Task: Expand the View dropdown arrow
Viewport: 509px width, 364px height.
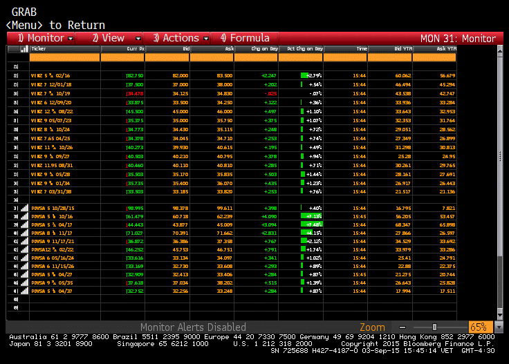Action: 138,39
